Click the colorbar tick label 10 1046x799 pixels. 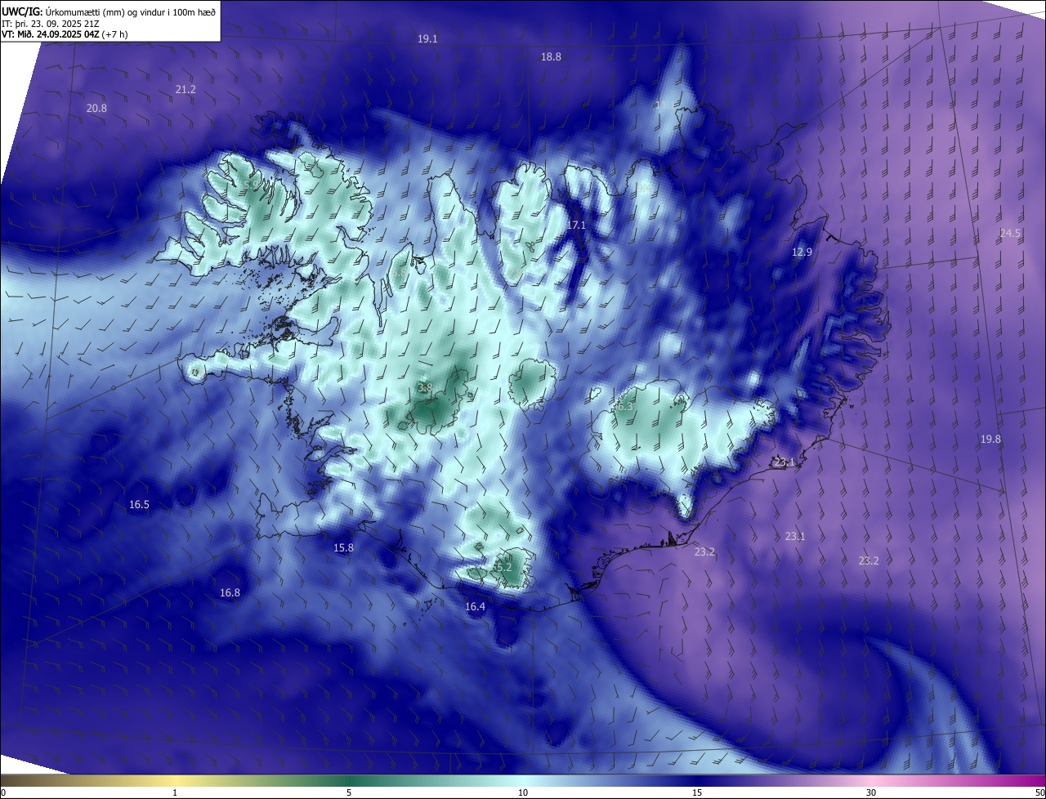pyautogui.click(x=523, y=793)
